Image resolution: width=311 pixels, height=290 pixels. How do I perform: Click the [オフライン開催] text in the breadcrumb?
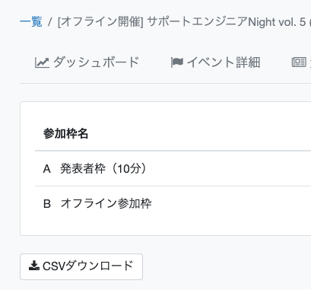pos(100,22)
